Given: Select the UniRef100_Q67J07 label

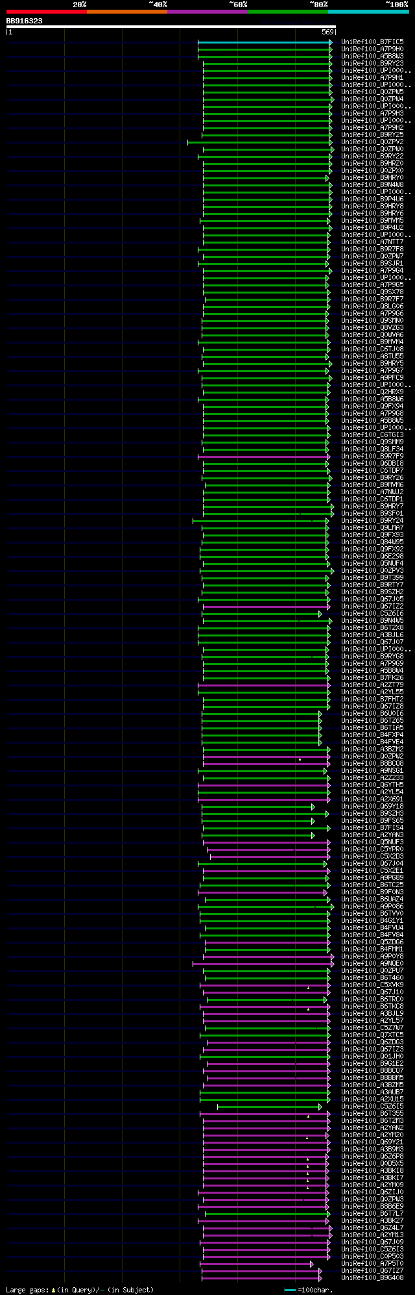Looking at the screenshot, I should point(372,642).
